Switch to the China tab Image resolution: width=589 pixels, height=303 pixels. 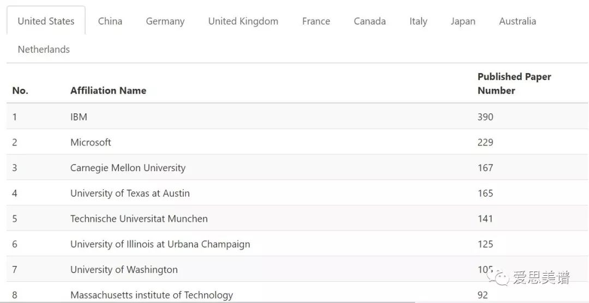tap(110, 21)
